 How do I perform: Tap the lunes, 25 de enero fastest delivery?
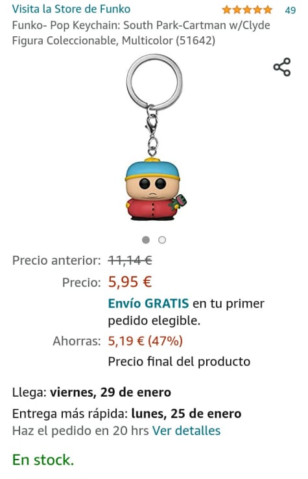click(x=186, y=414)
